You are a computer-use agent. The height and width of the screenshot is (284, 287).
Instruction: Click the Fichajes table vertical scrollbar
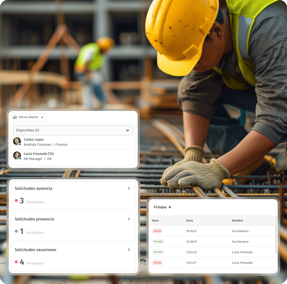pos(276,235)
